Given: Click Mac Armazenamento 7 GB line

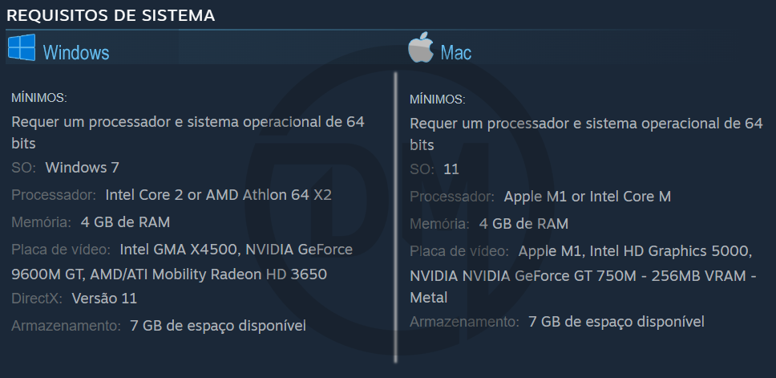Looking at the screenshot, I should (557, 322).
